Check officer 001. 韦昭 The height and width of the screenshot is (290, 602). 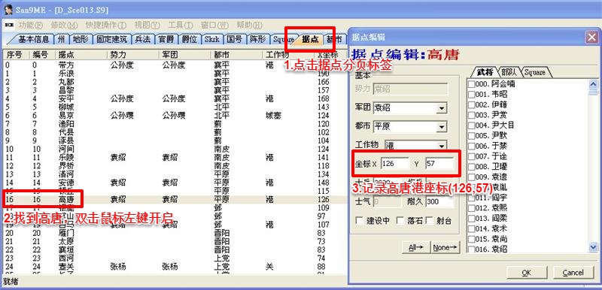471,94
